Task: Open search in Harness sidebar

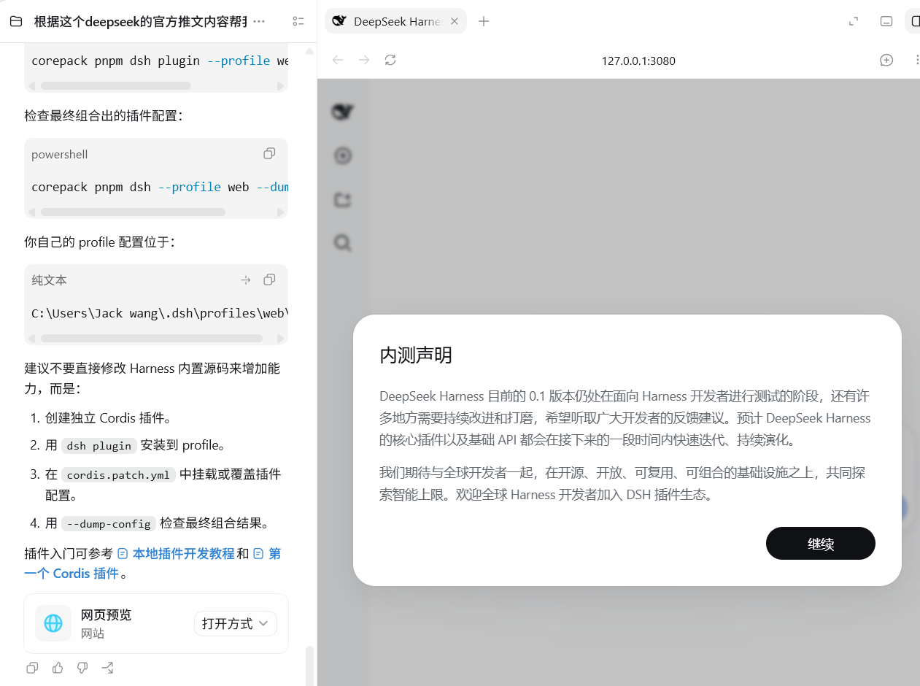Action: point(343,242)
